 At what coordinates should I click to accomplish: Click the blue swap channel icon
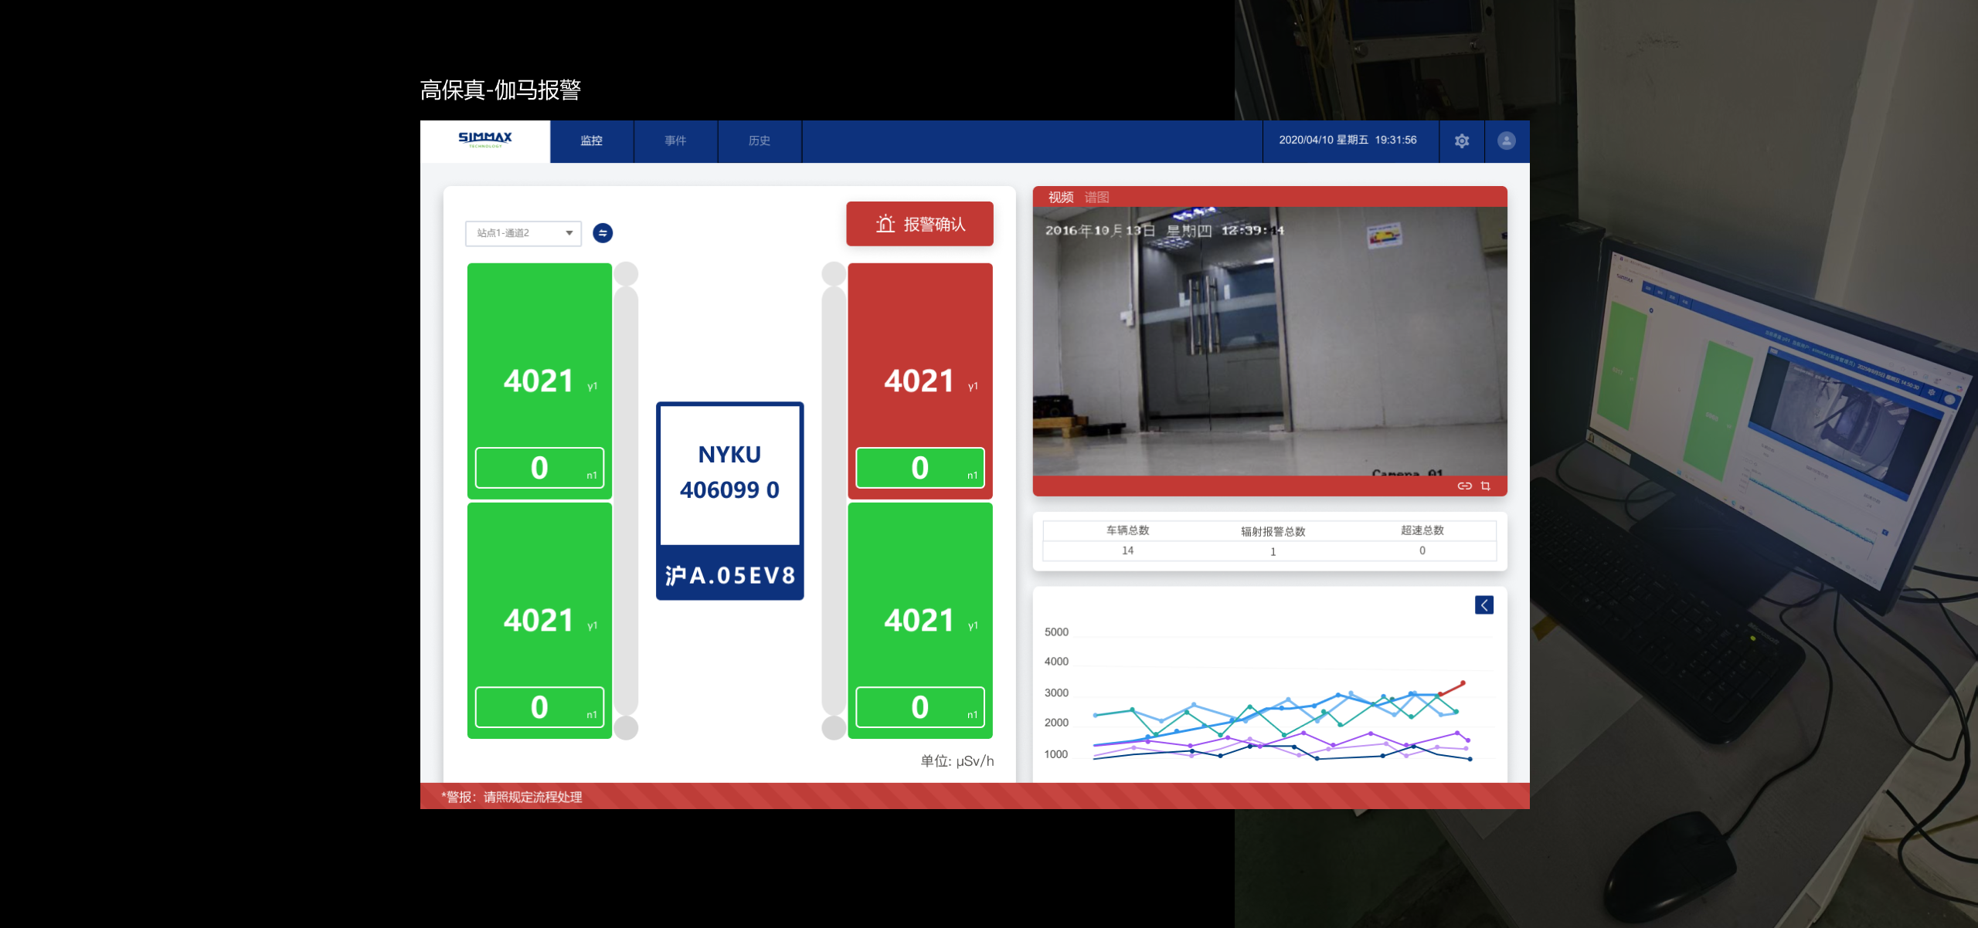click(x=603, y=233)
